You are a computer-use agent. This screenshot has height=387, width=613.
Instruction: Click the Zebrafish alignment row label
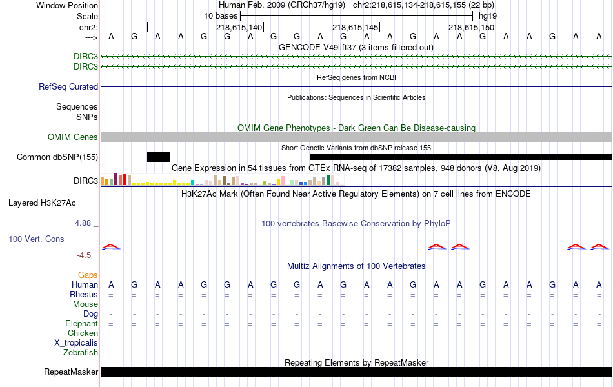click(80, 353)
